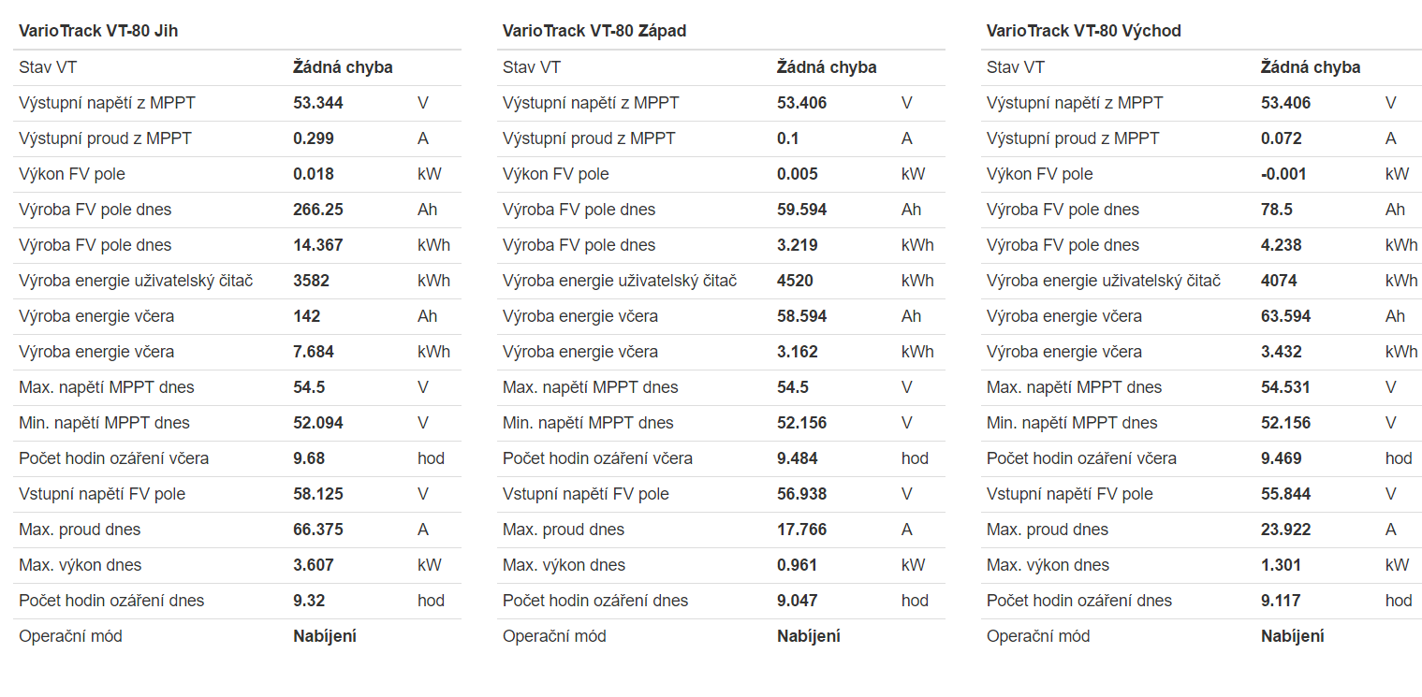This screenshot has width=1422, height=697.
Task: Click input voltage value 56.938
Action: 802,494
